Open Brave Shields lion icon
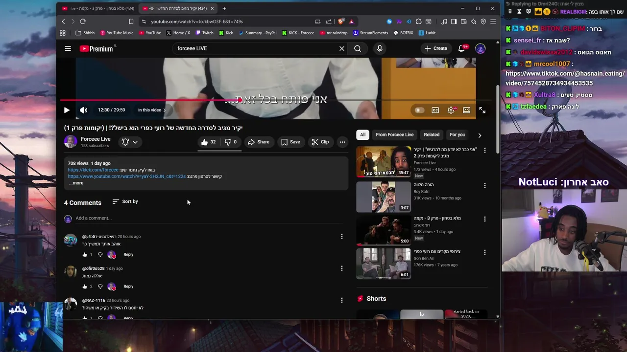 pos(341,22)
